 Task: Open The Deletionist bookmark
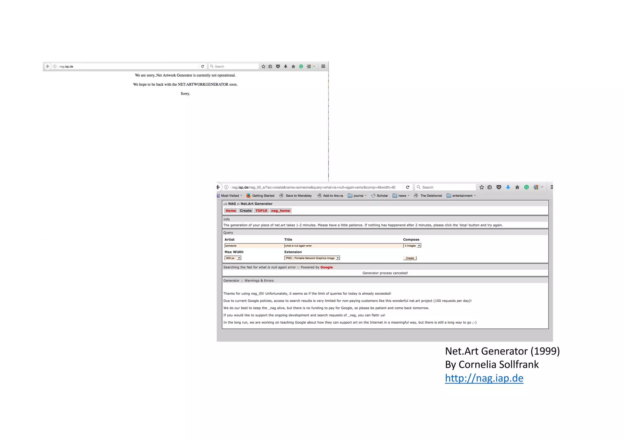(x=428, y=196)
